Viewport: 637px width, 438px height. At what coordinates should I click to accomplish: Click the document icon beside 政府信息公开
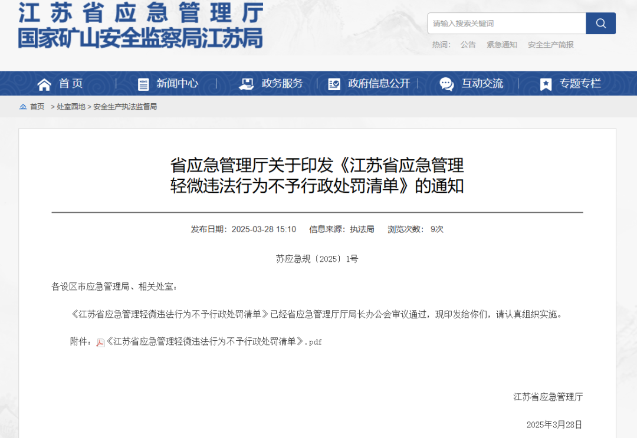(x=334, y=83)
